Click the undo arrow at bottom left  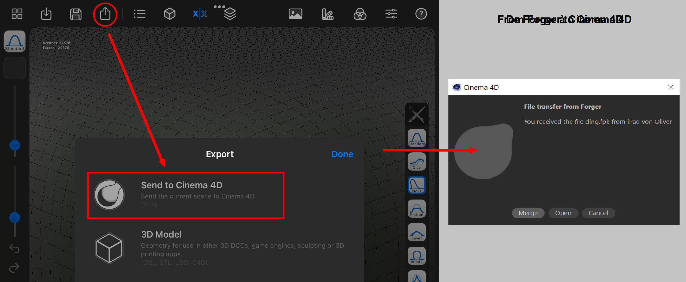click(14, 249)
